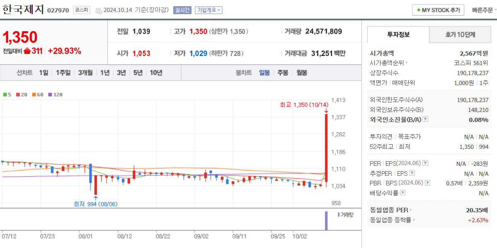Switch to the 호가10단계 tab
The height and width of the screenshot is (248, 497).
pos(460,34)
